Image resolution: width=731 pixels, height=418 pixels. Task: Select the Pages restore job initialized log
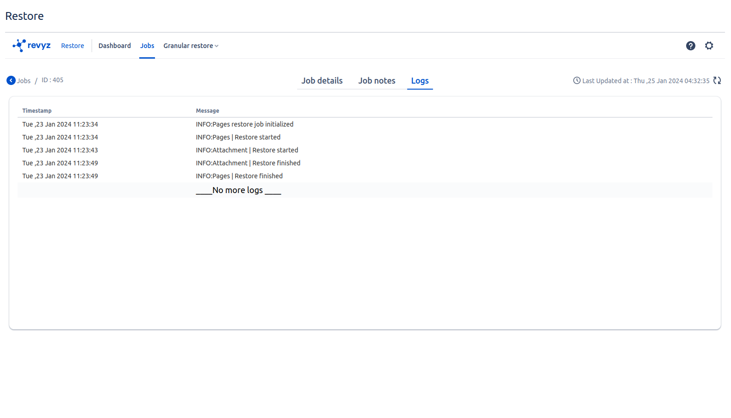coord(244,124)
